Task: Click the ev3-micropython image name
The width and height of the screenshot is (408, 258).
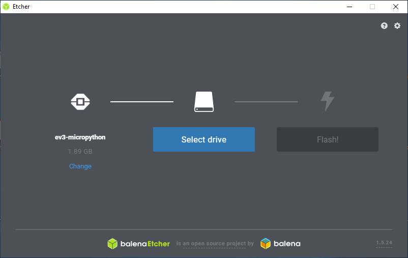Action: click(80, 137)
